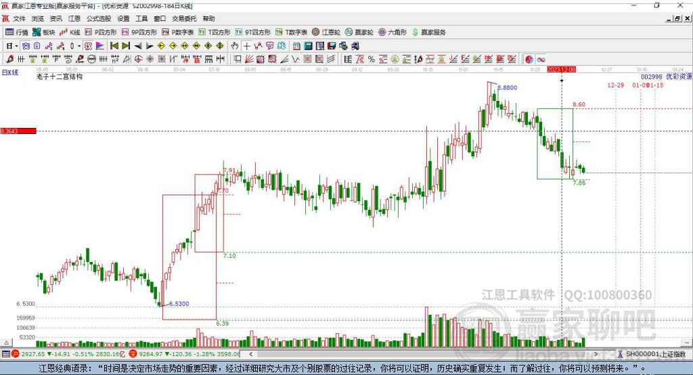Viewport: 693px width, 375px height.
Task: Click the 002998 优彩资源 stock label
Action: click(667, 77)
